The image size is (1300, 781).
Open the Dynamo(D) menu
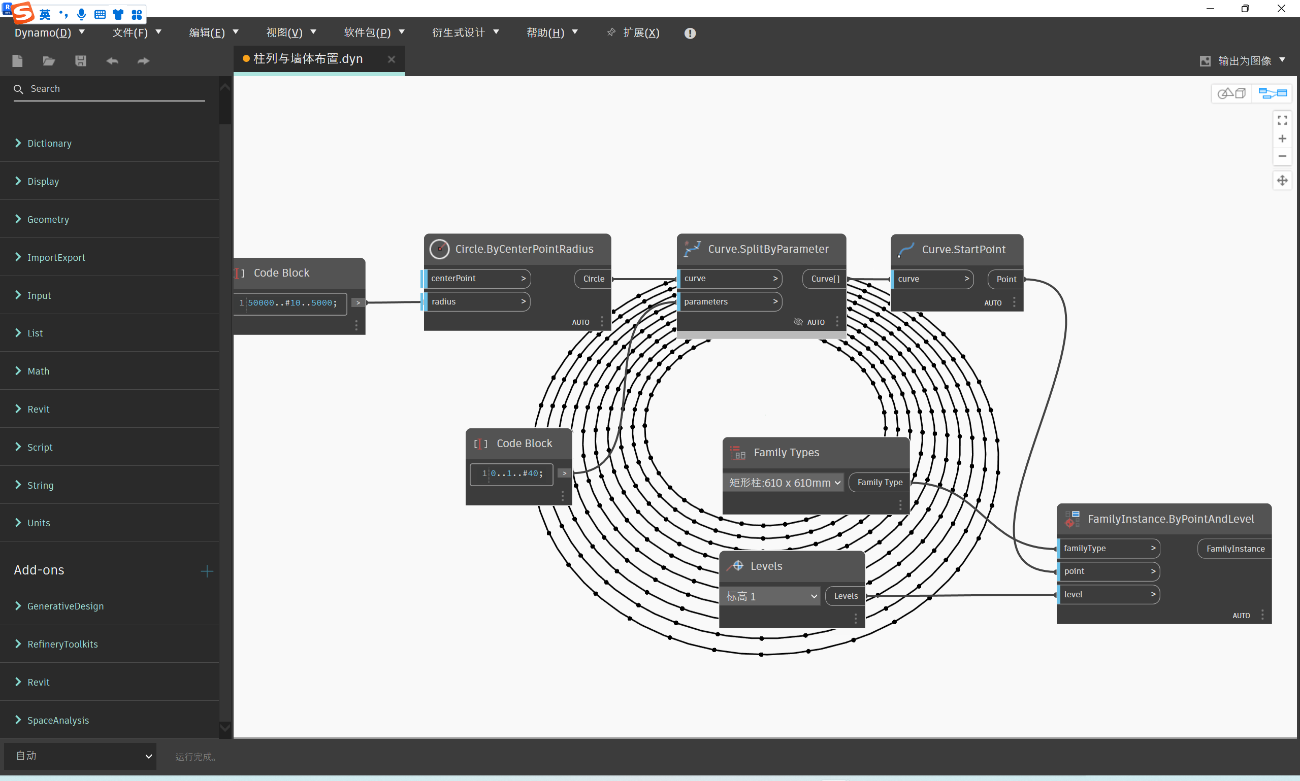pos(49,32)
